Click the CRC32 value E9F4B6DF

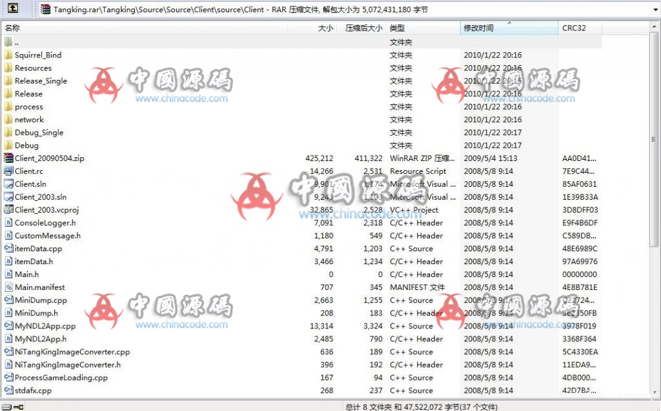click(x=580, y=222)
